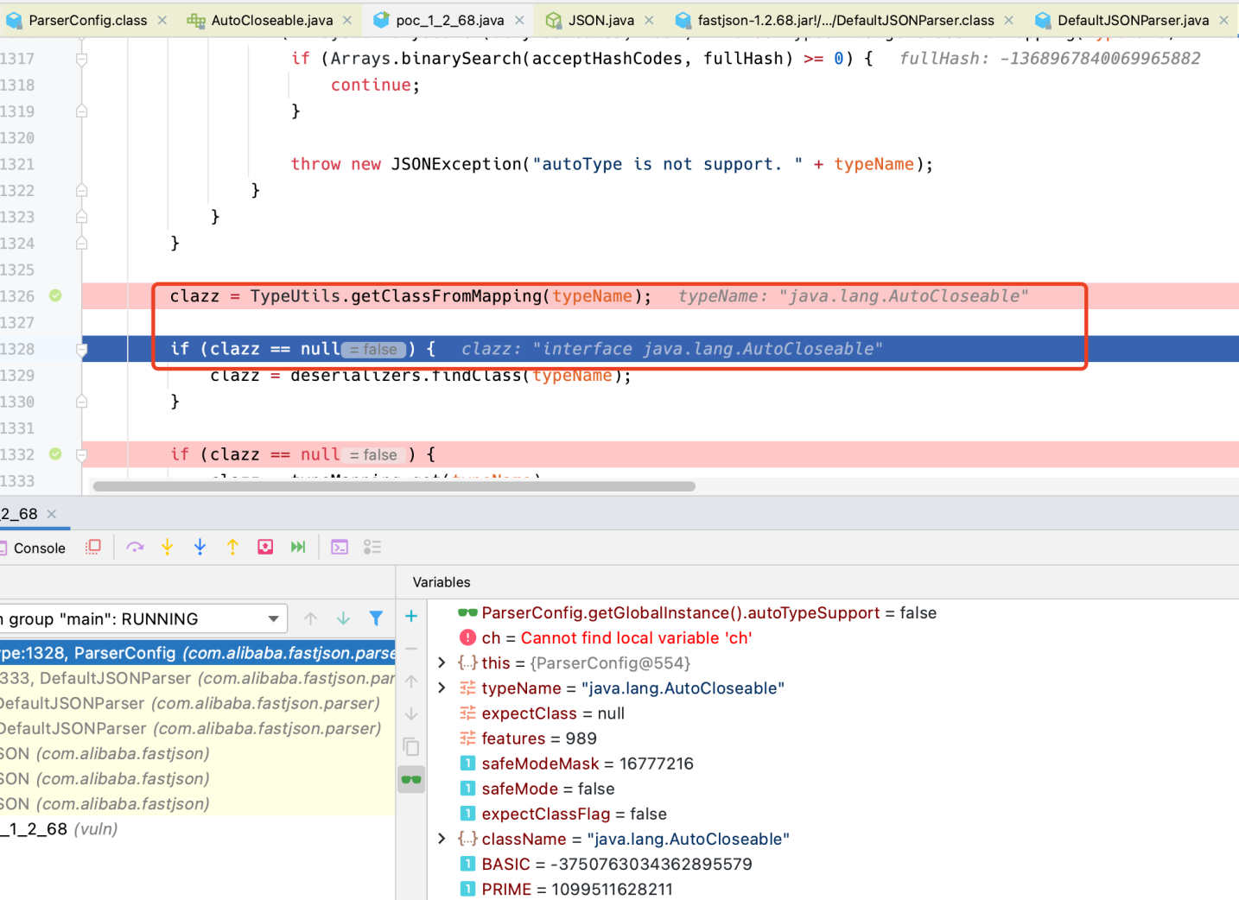Screen dimensions: 1239x900
Task: Click the copy watch icon in Variables sidebar
Action: click(x=411, y=746)
